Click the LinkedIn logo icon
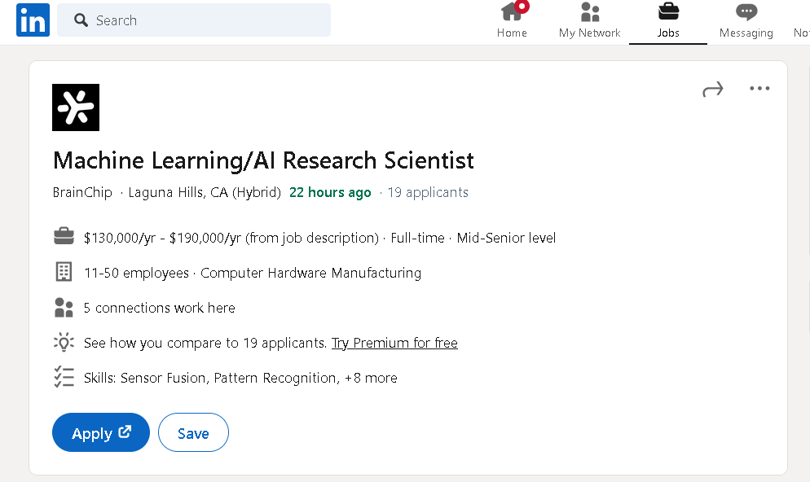810x482 pixels. point(33,20)
